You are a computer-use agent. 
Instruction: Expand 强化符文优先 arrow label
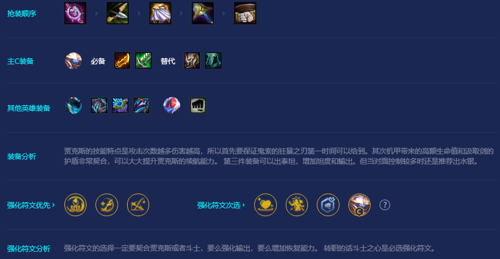point(31,205)
